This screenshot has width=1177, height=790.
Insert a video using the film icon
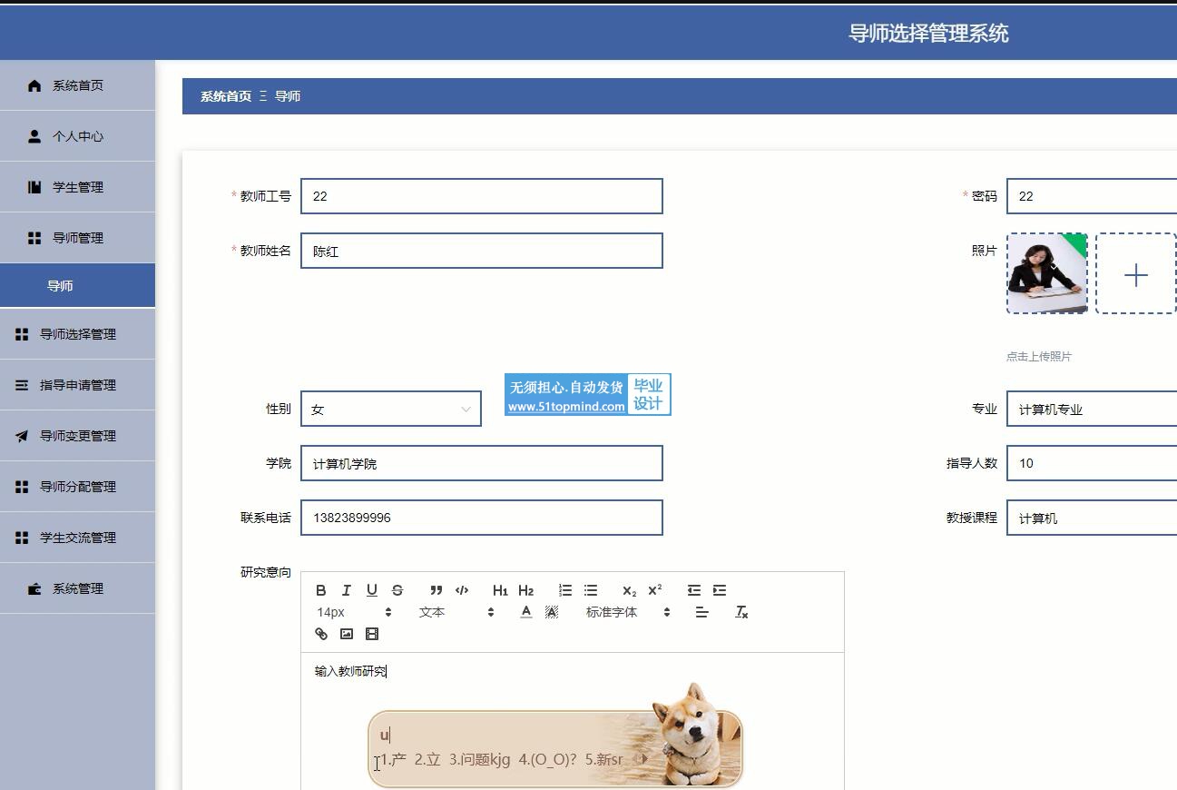tap(372, 634)
